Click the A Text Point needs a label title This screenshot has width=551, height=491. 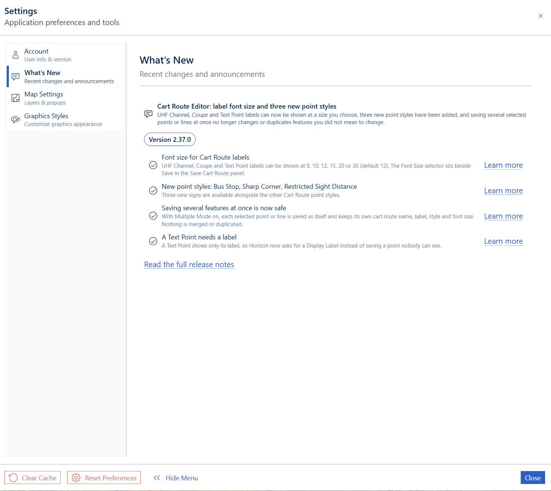coord(199,237)
